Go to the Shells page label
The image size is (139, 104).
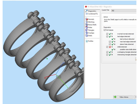[x=90, y=36]
